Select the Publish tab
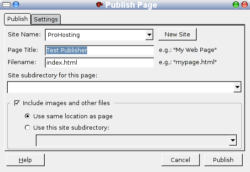The height and width of the screenshot is (172, 250). click(x=17, y=19)
